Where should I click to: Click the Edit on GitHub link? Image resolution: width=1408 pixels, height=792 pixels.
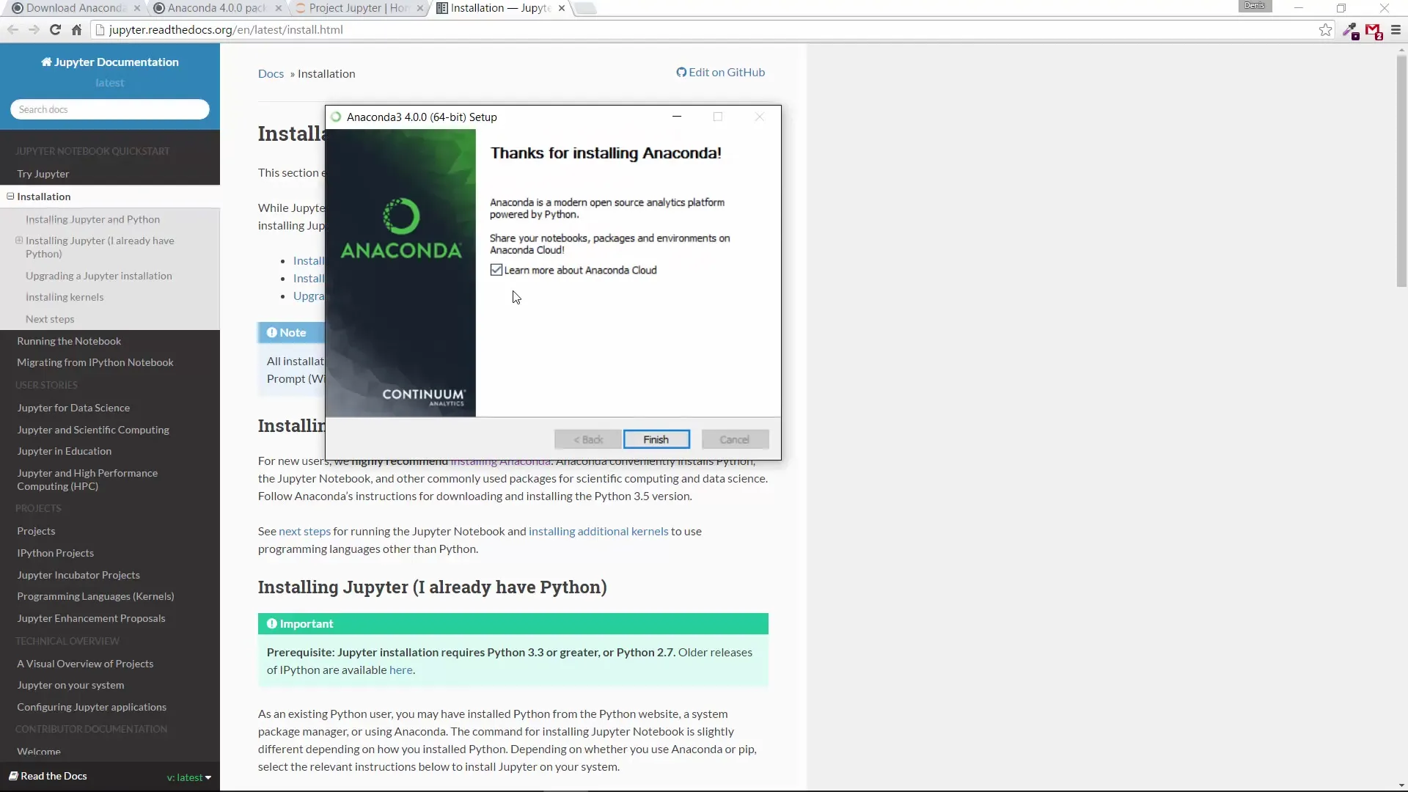tap(720, 72)
